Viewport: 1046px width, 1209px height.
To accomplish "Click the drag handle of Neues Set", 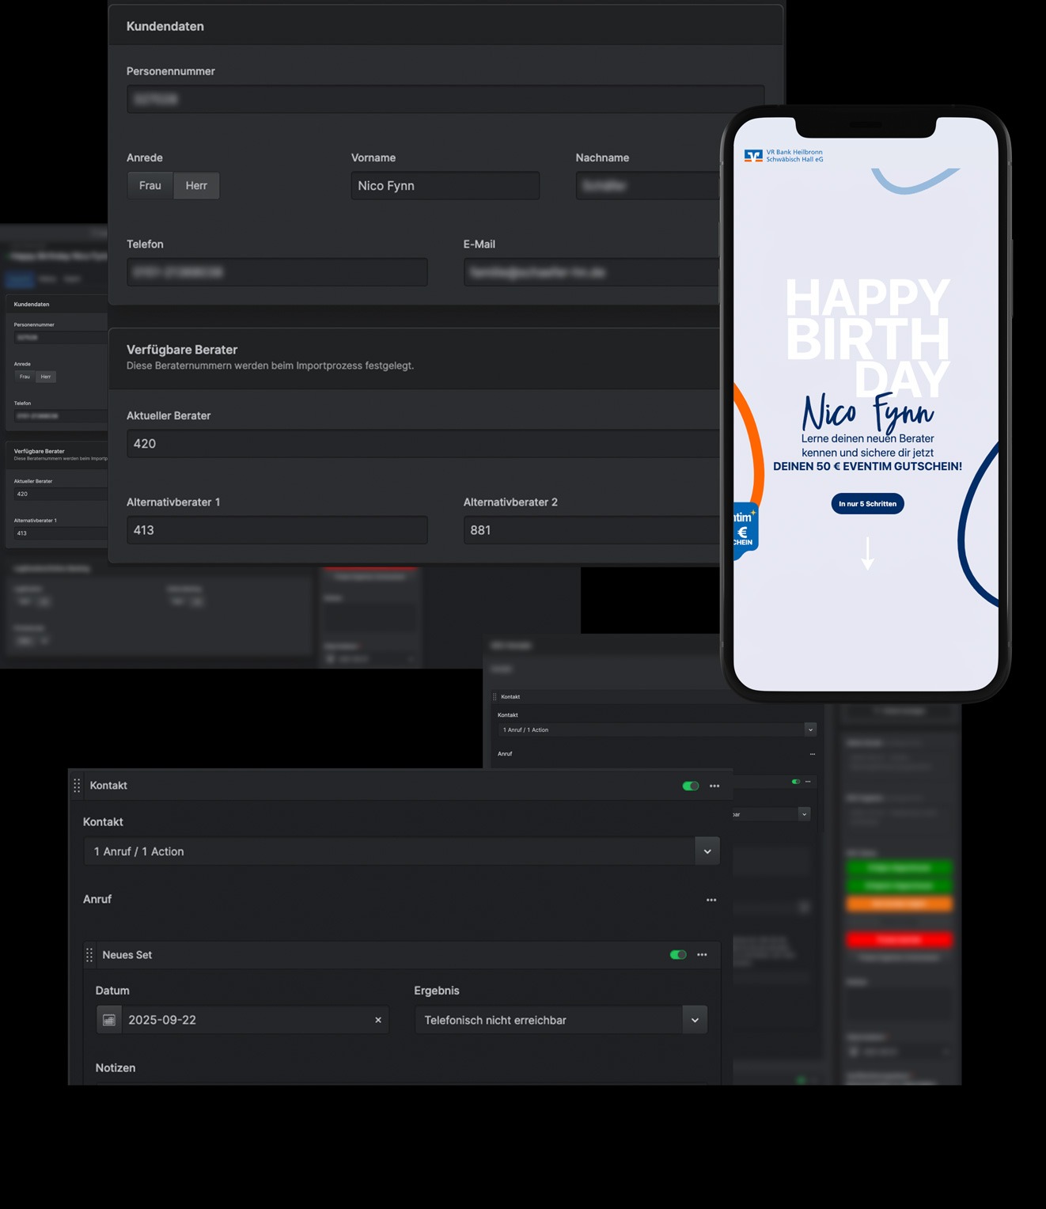I will (89, 955).
